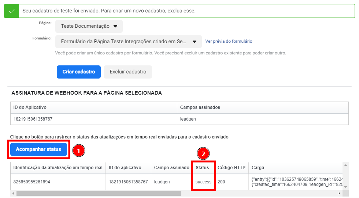
Task: Click the green checkmark icon in success banner
Action: 12,11
